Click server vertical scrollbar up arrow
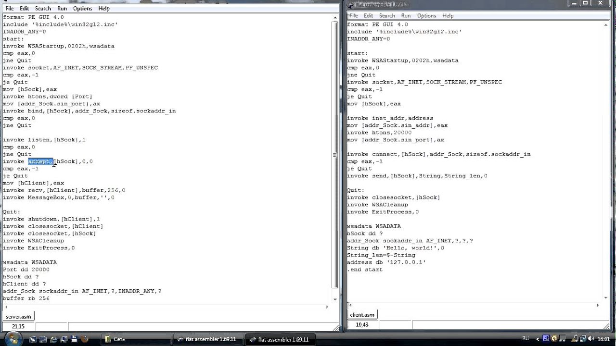This screenshot has height=346, width=616. click(335, 17)
